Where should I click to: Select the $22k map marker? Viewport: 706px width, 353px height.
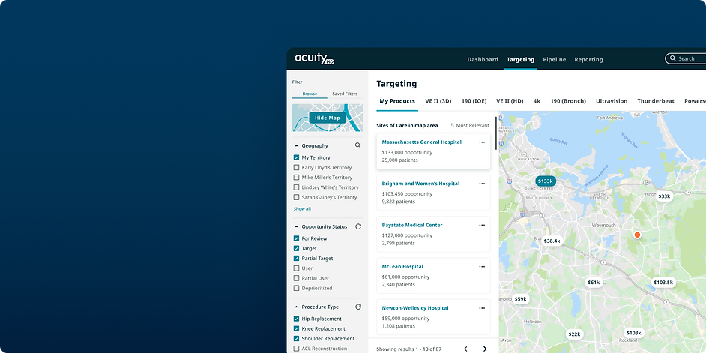(x=574, y=334)
